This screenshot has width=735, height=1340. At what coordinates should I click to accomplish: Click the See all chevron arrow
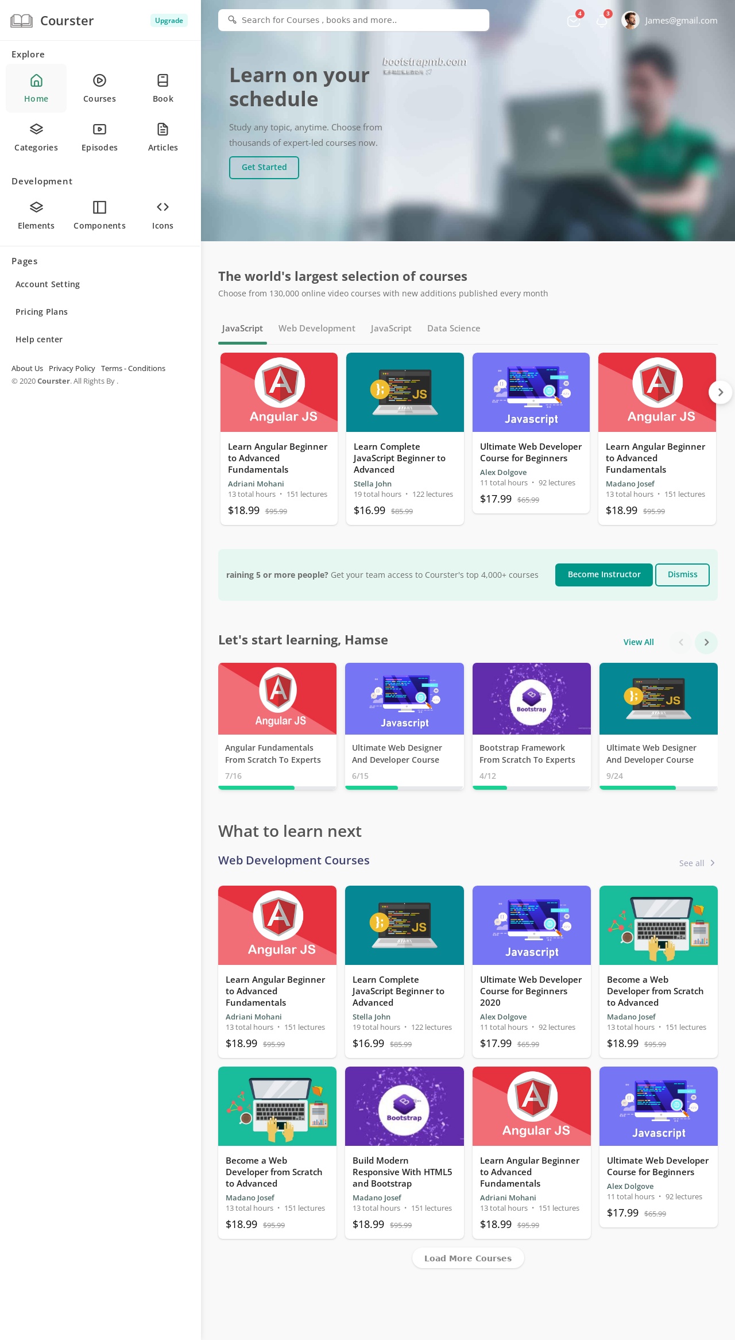pyautogui.click(x=713, y=863)
